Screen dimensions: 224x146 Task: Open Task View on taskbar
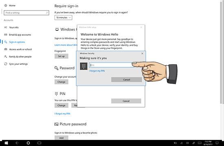pyautogui.click(x=39, y=143)
